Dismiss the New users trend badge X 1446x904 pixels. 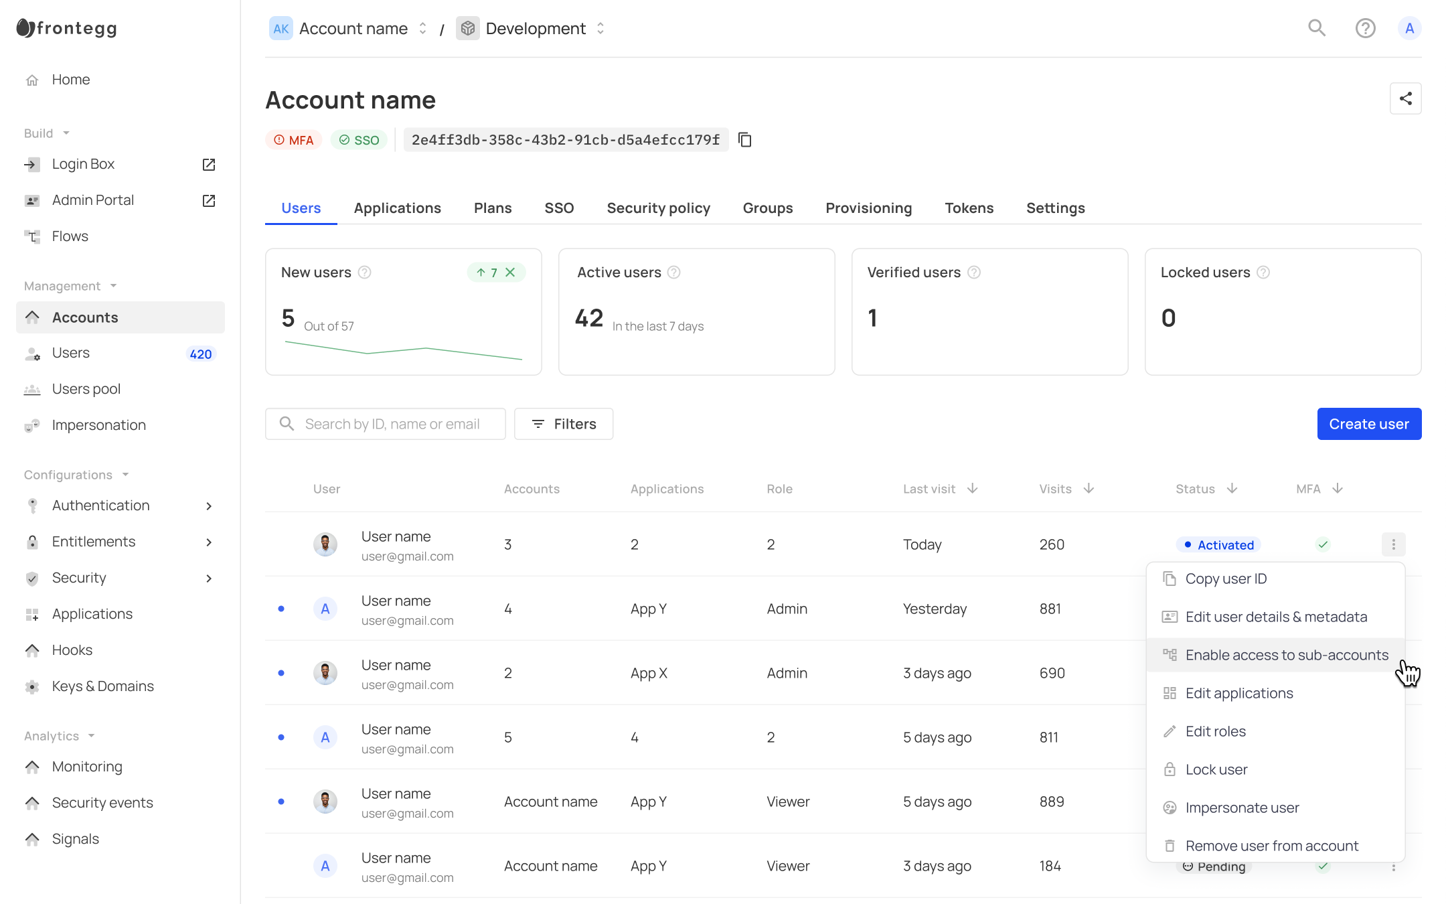510,273
